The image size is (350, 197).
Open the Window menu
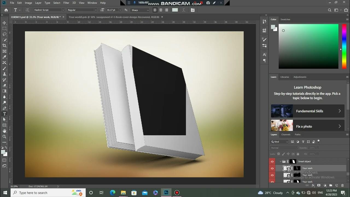click(x=92, y=3)
